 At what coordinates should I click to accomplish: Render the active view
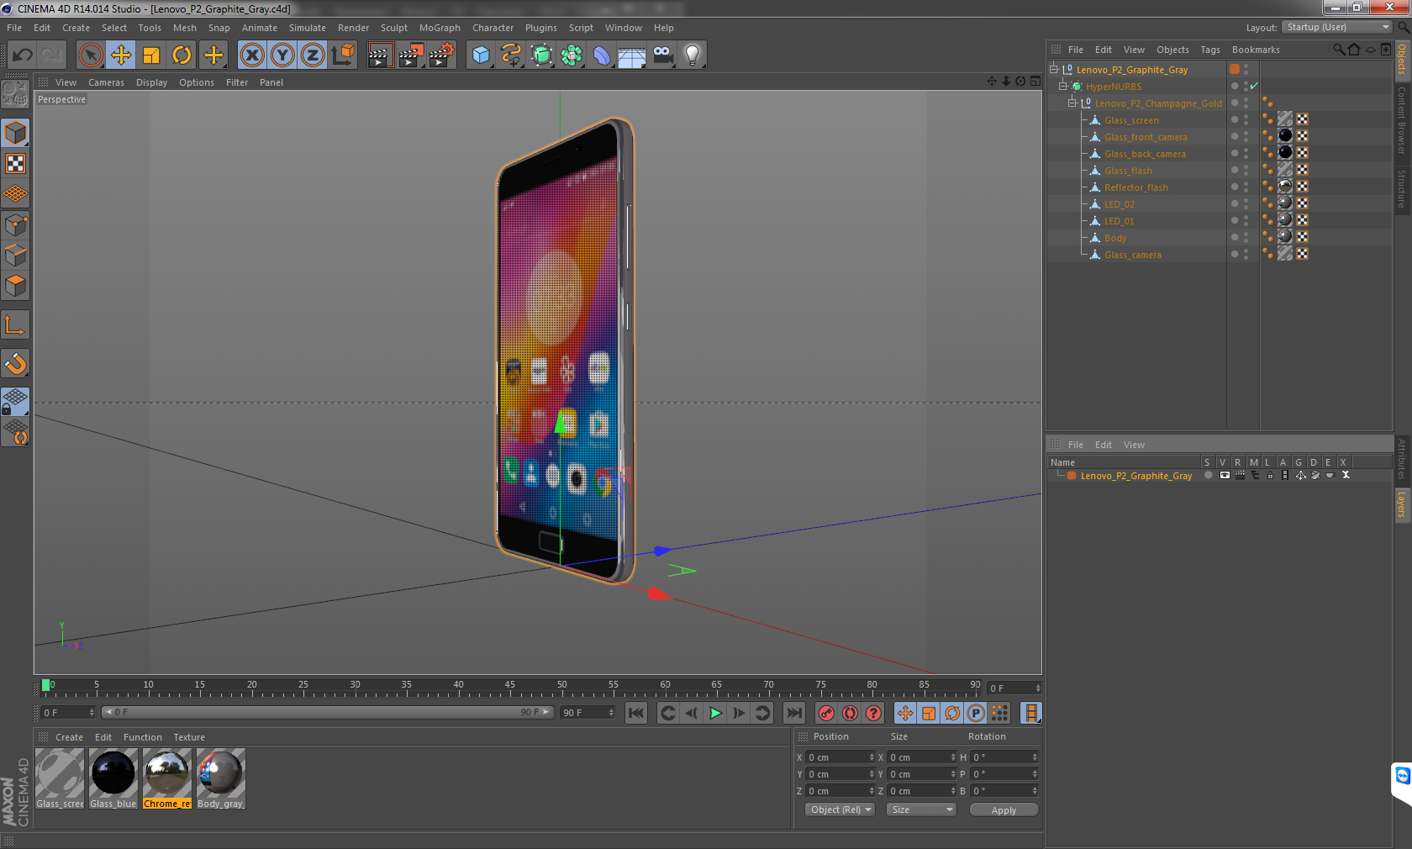(x=380, y=55)
